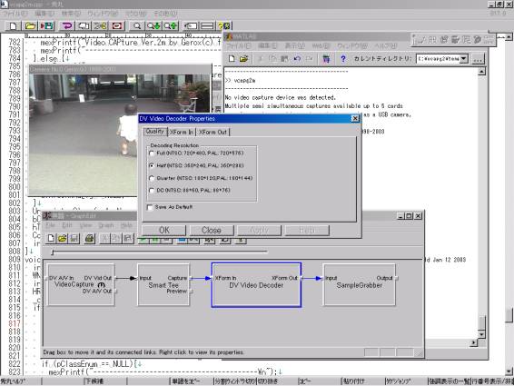Click the red rectangle icon in editor toolbar
This screenshot has width=514, height=386.
[117, 25]
